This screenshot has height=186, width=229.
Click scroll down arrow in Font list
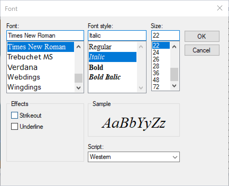pyautogui.click(x=79, y=88)
